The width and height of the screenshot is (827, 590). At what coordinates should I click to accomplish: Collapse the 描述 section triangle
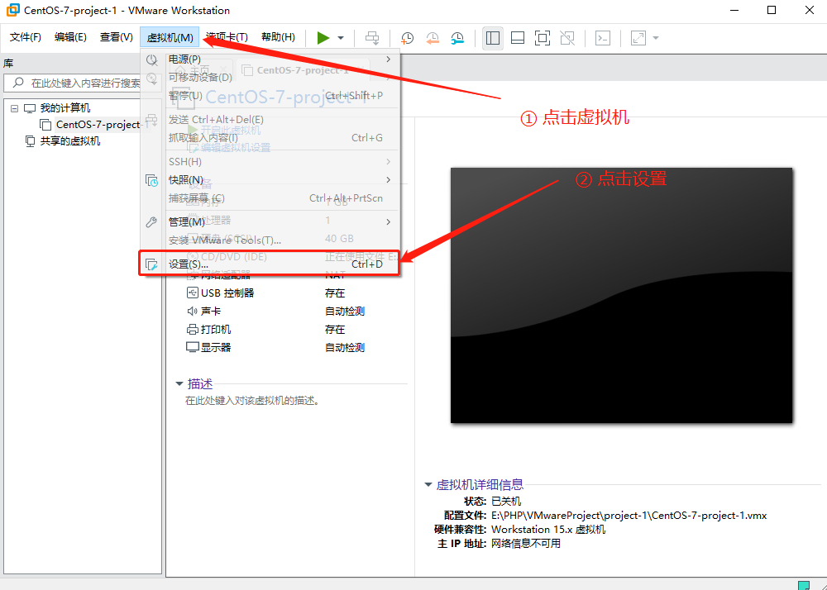point(179,383)
